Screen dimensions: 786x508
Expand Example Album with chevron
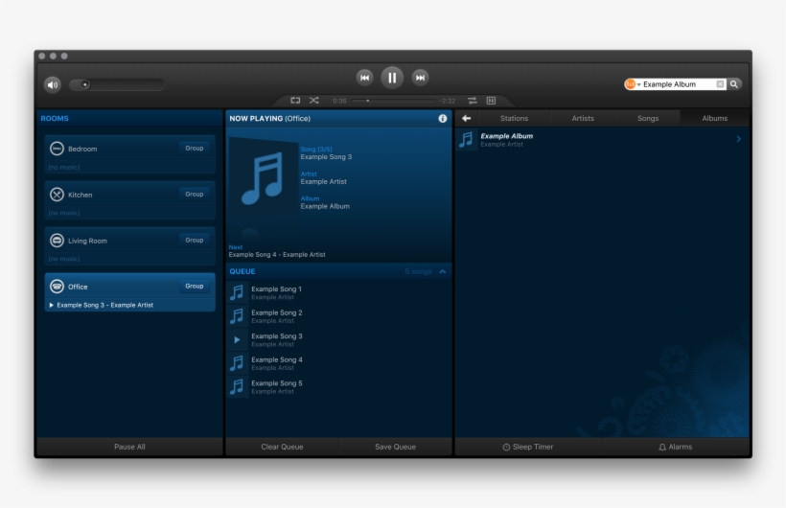[x=738, y=139]
